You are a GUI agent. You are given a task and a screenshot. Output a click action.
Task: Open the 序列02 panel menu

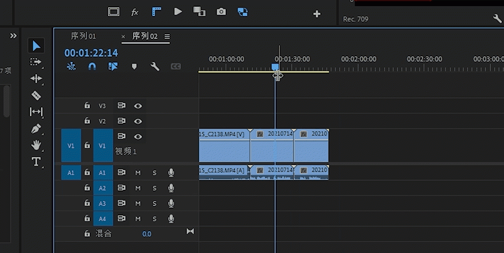tap(167, 37)
